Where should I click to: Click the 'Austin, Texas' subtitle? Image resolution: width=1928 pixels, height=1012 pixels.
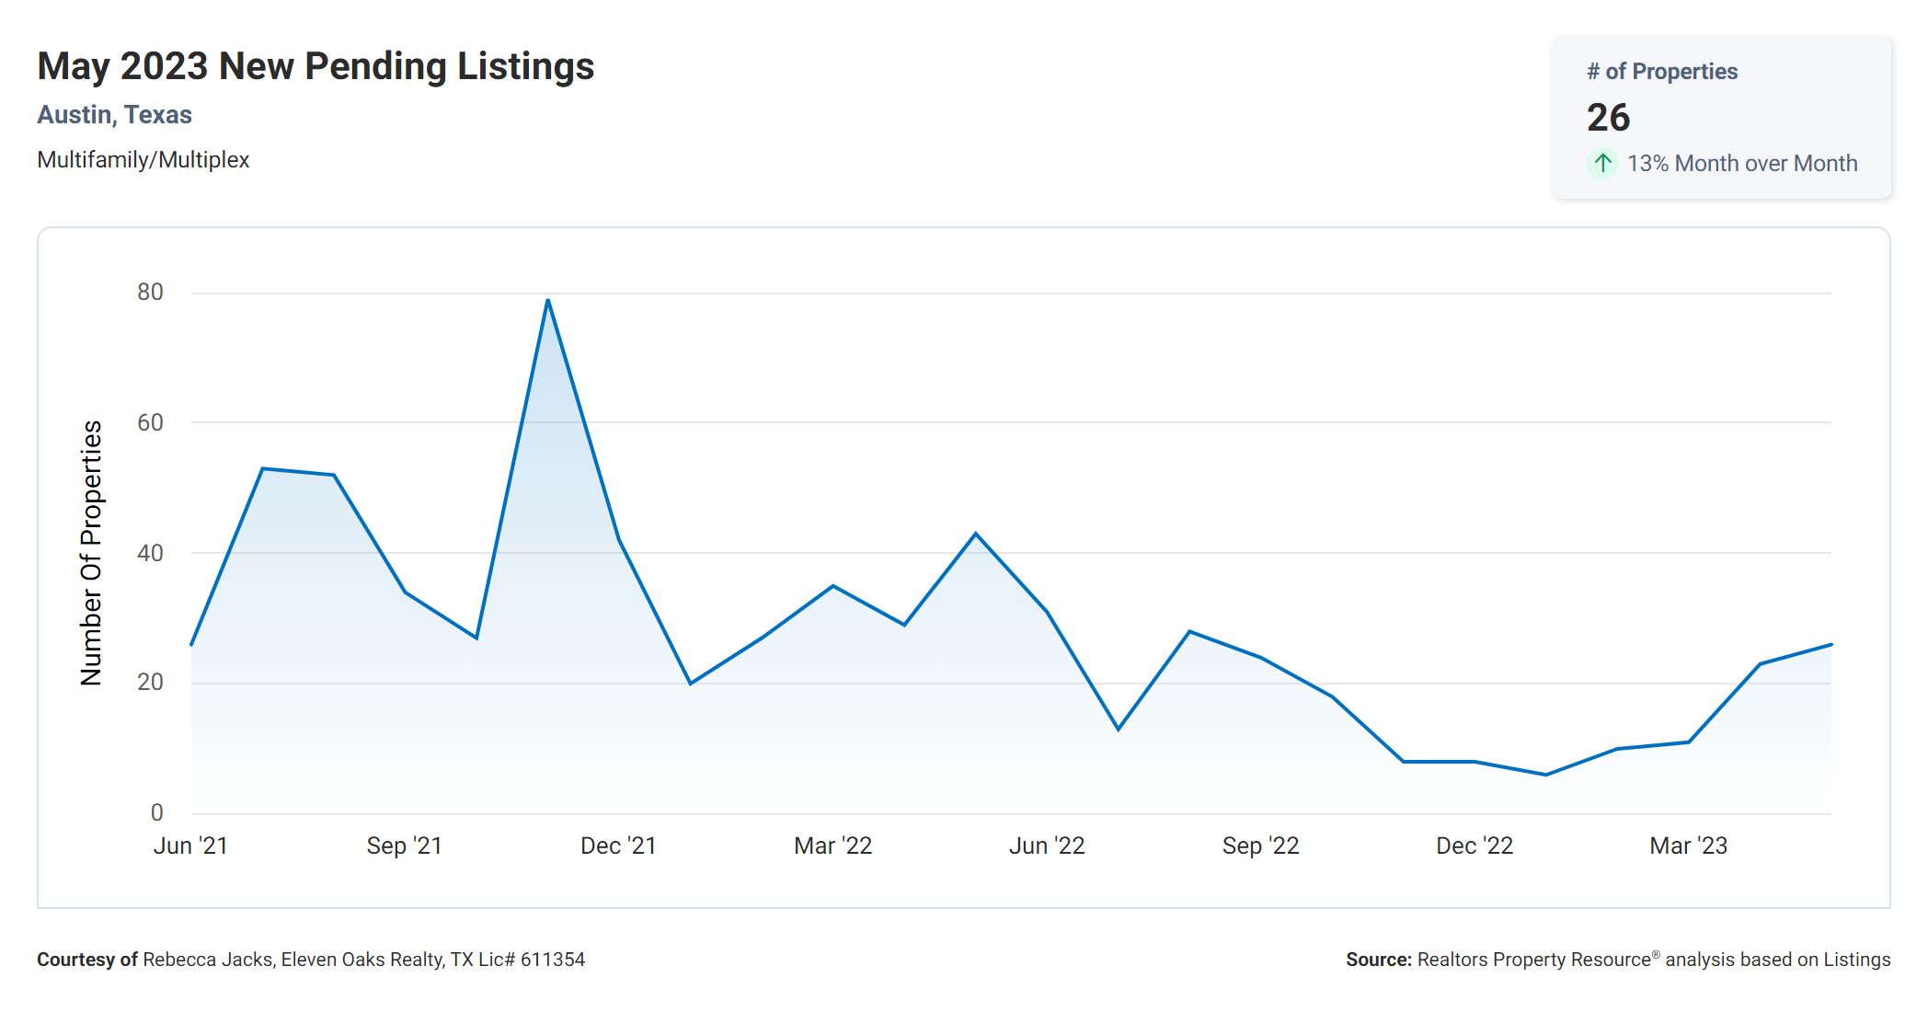114,115
